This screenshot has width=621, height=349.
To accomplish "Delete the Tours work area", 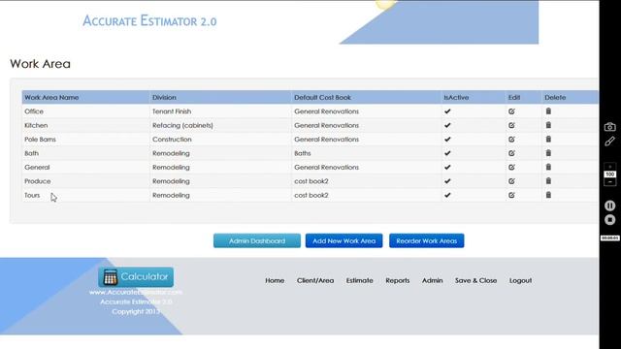I will pos(548,195).
